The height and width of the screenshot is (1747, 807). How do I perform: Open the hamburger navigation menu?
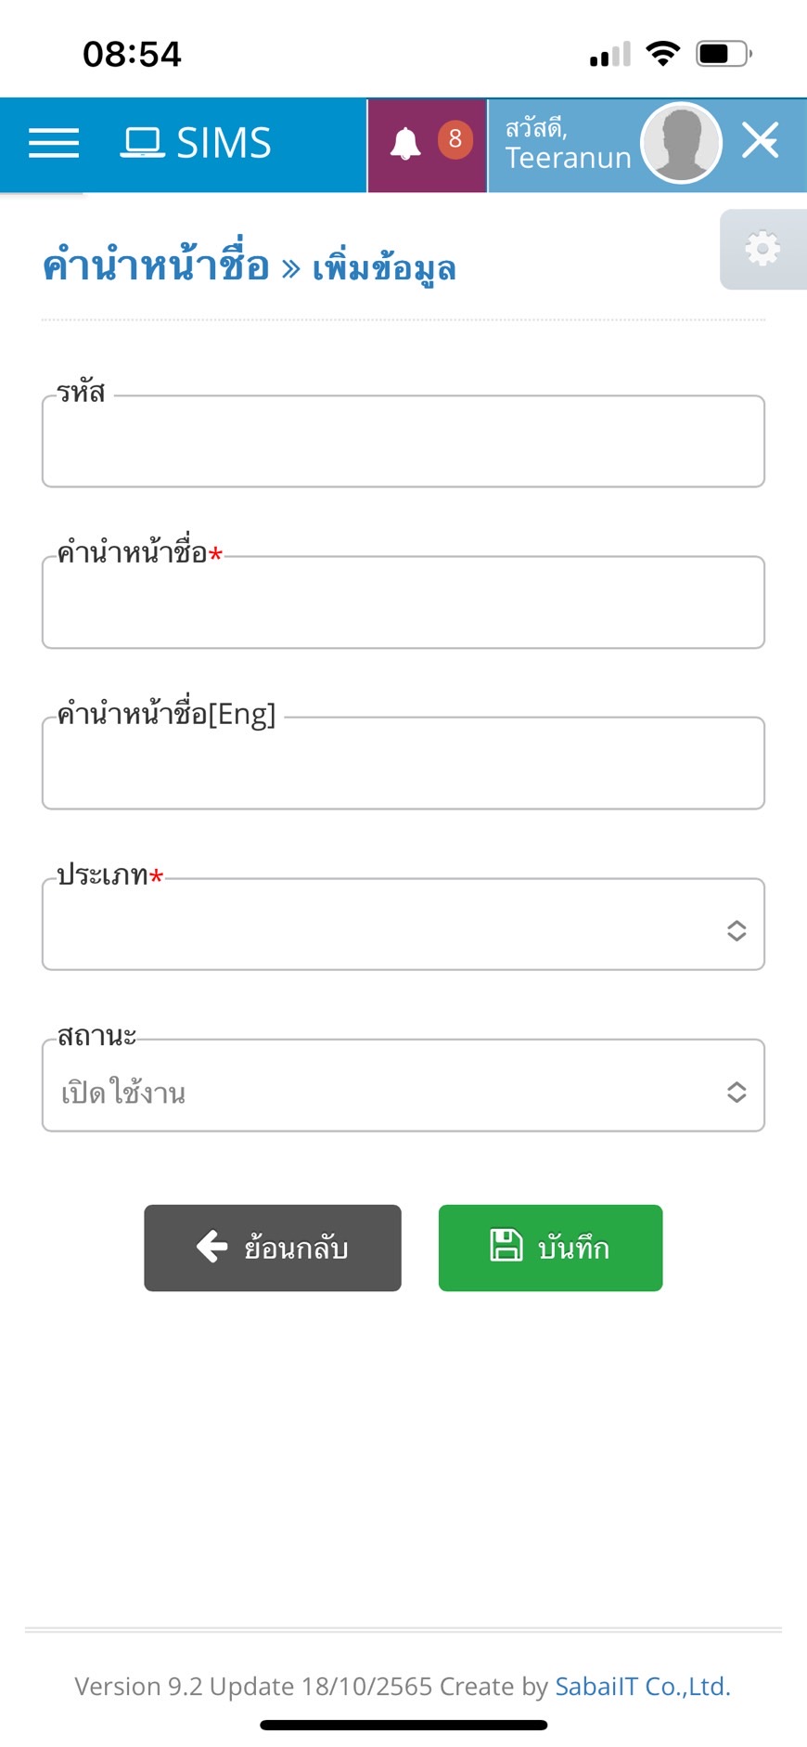tap(54, 143)
